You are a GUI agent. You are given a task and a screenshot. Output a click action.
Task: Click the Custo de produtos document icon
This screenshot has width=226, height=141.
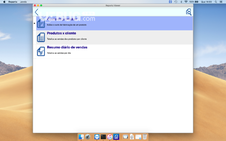coord(41,23)
